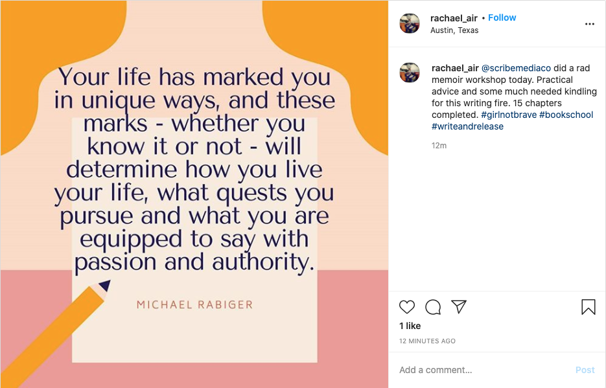Click the Michael Rabiger quote image

click(x=194, y=194)
